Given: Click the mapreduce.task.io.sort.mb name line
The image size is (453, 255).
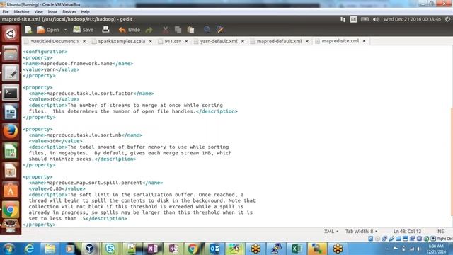Looking at the screenshot, I should pos(85,135).
